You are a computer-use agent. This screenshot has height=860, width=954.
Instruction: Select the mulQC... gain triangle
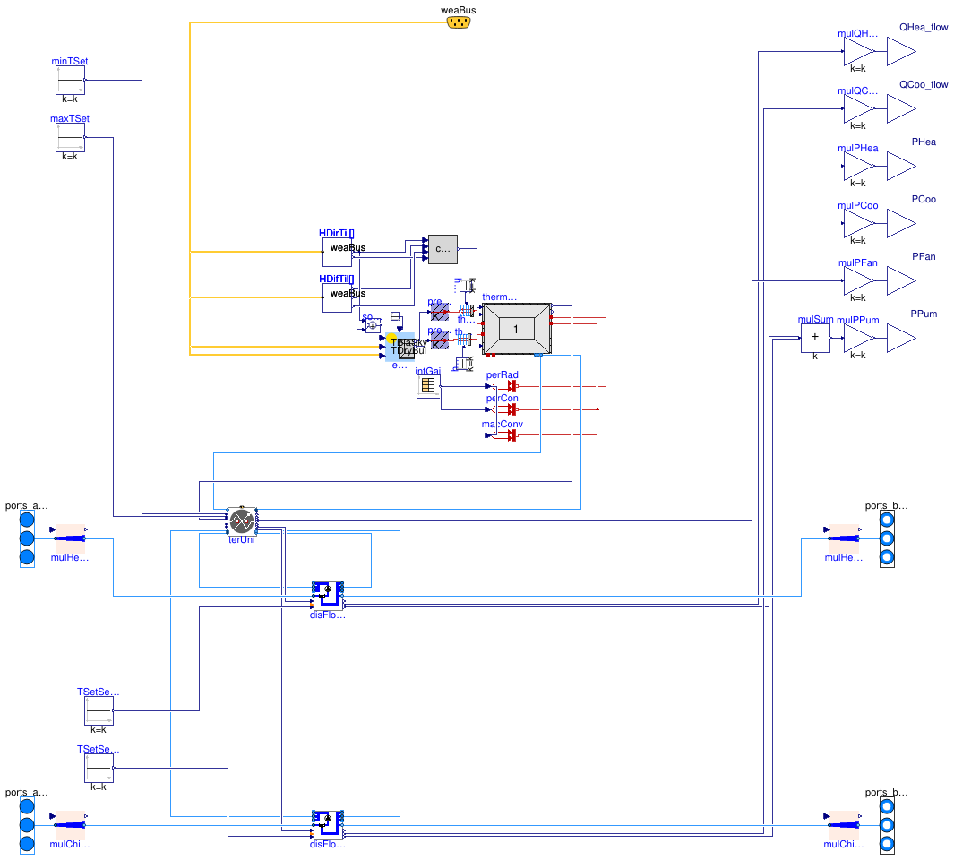pyautogui.click(x=858, y=109)
